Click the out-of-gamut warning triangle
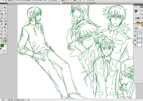The image size is (143, 101). click(136, 18)
